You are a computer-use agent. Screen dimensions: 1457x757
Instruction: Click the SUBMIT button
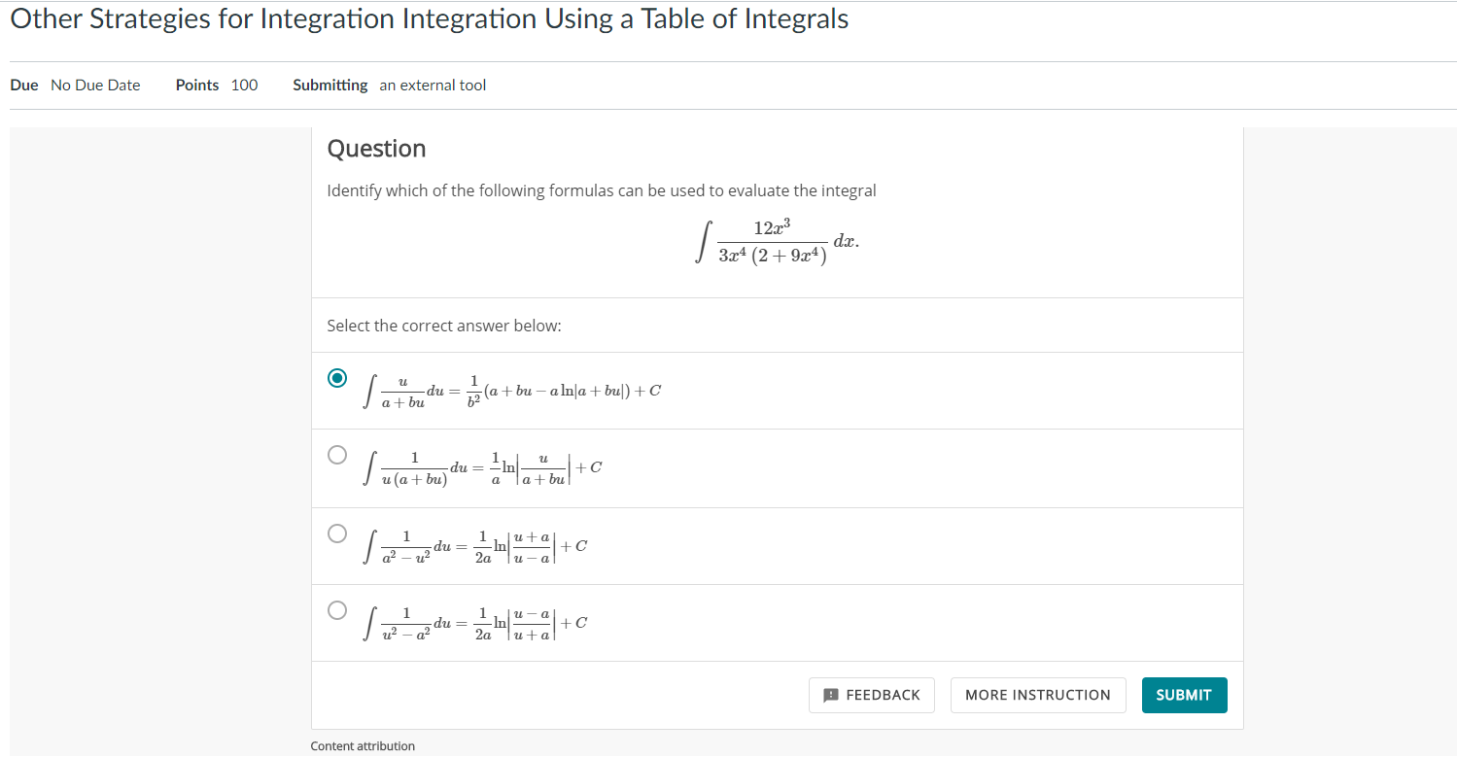point(1184,695)
